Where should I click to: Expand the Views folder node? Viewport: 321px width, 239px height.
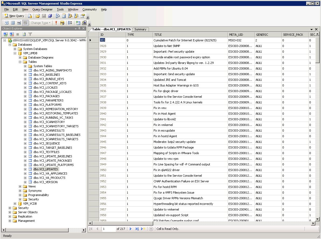[20, 186]
